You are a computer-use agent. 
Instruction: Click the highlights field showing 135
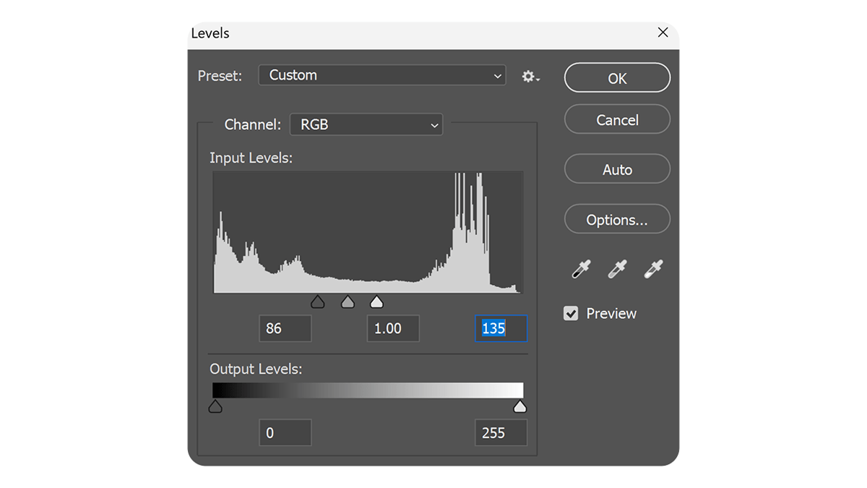click(501, 328)
